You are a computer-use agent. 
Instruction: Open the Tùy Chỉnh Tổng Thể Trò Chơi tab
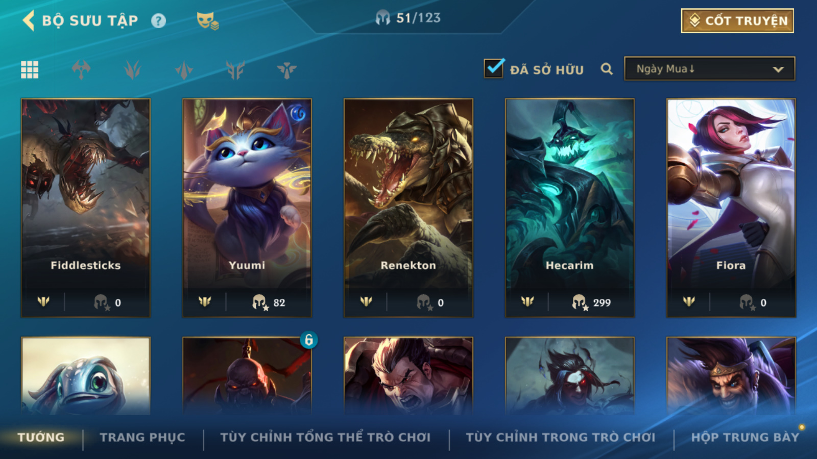click(325, 438)
